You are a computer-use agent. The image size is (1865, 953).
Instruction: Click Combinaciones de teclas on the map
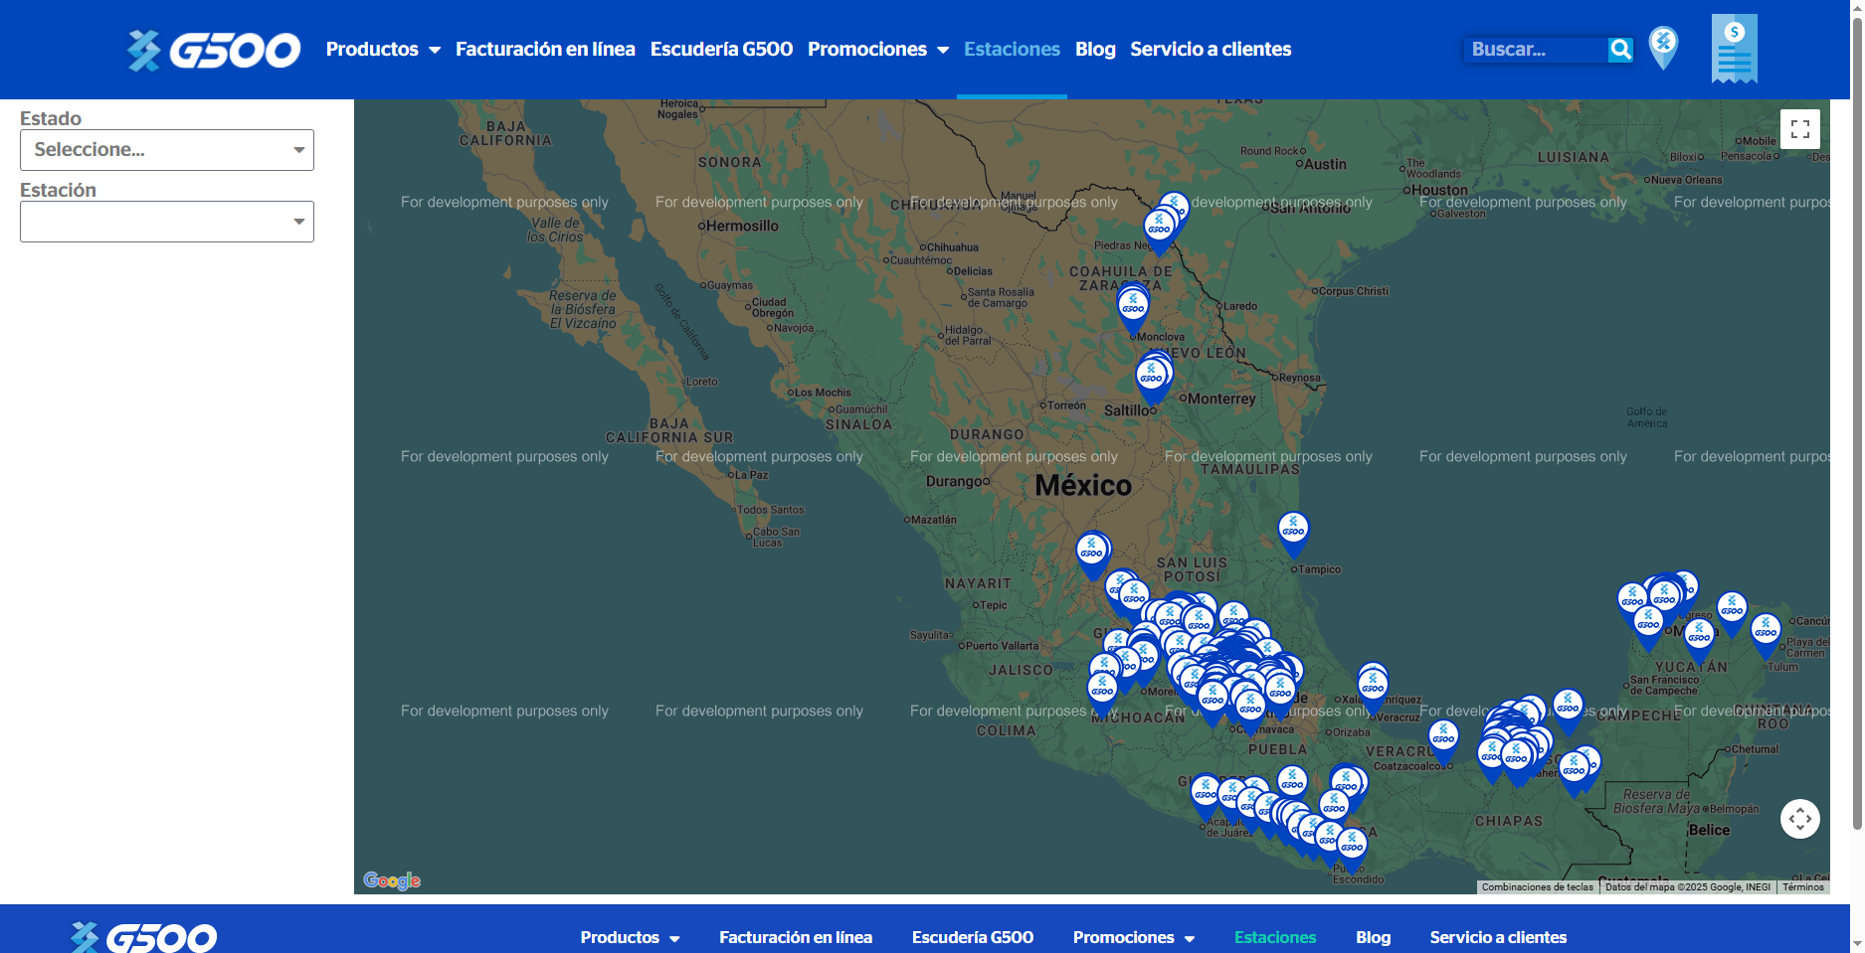click(x=1537, y=887)
